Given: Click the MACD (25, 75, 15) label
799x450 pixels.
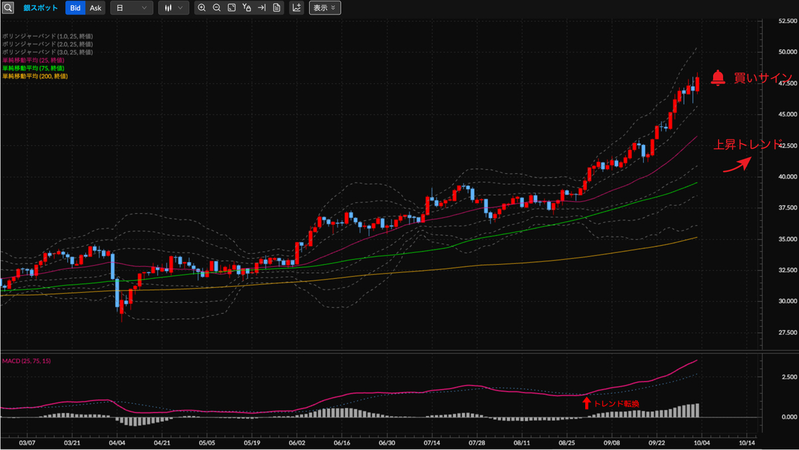Looking at the screenshot, I should tap(25, 361).
